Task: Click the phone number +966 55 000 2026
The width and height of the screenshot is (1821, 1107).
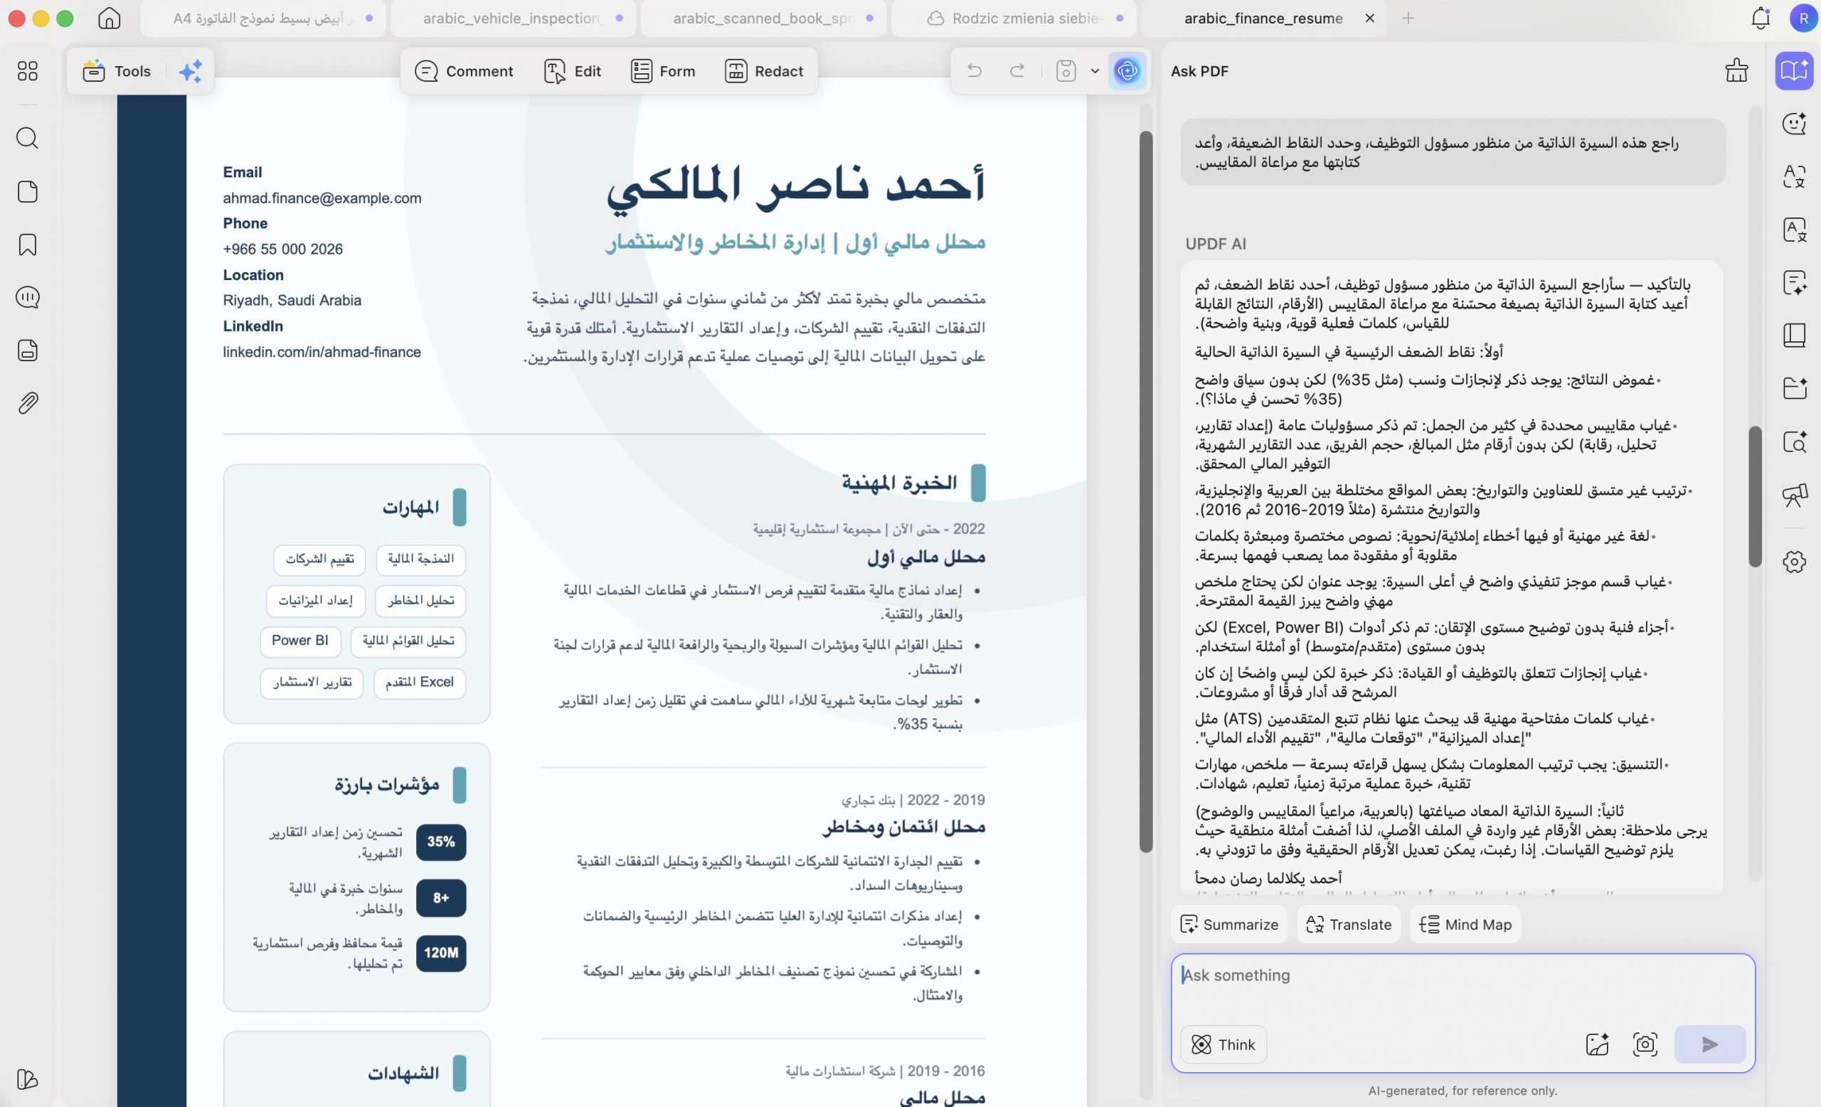Action: tap(283, 249)
